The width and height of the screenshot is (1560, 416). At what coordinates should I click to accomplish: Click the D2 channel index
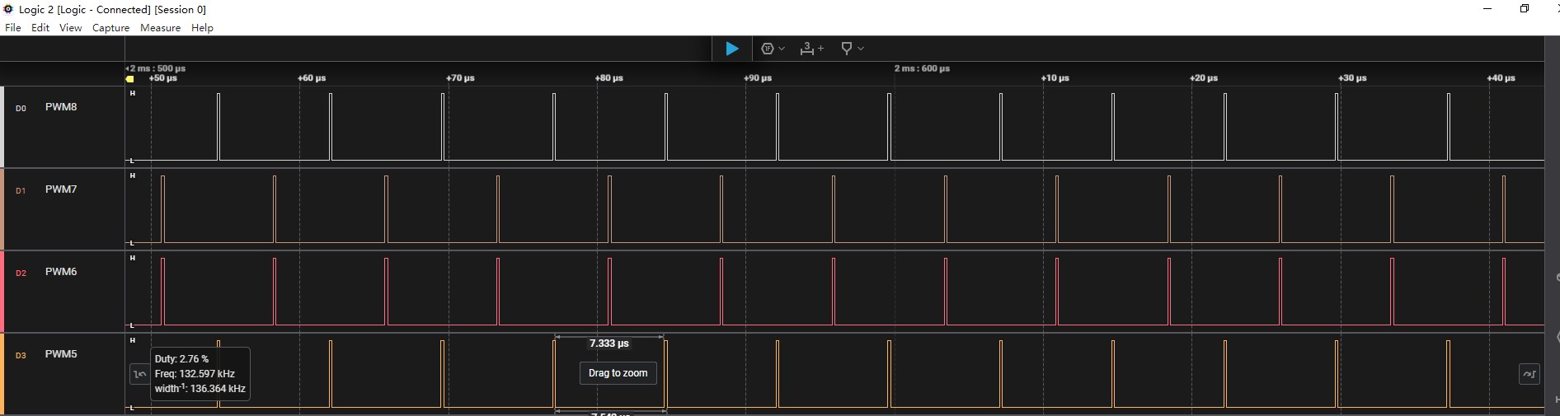click(x=21, y=273)
